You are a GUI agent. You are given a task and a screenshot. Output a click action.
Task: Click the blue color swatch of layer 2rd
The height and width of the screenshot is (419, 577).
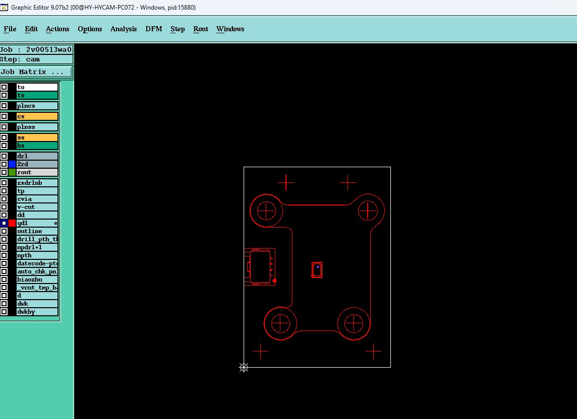tap(12, 164)
